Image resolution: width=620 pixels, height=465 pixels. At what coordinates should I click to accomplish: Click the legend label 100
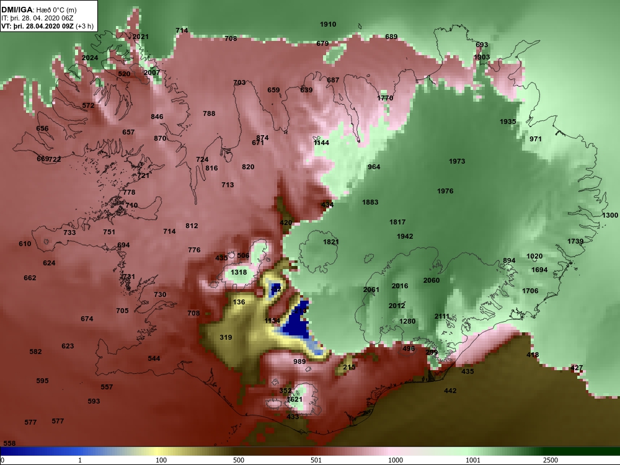pos(161,460)
